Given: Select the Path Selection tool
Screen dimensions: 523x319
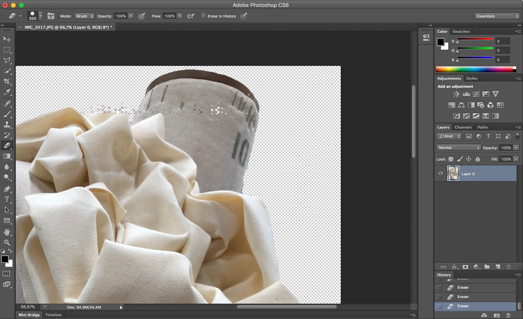Looking at the screenshot, I should 7,210.
